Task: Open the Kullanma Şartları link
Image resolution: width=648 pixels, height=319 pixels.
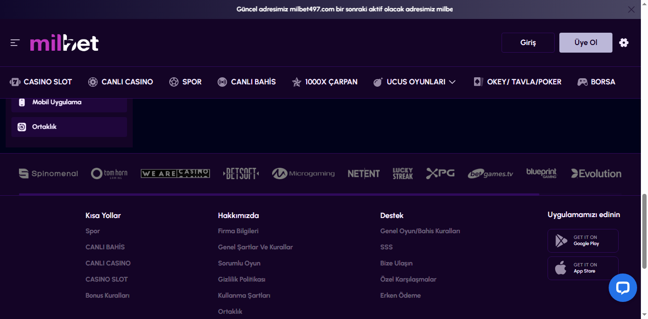Action: (x=244, y=296)
